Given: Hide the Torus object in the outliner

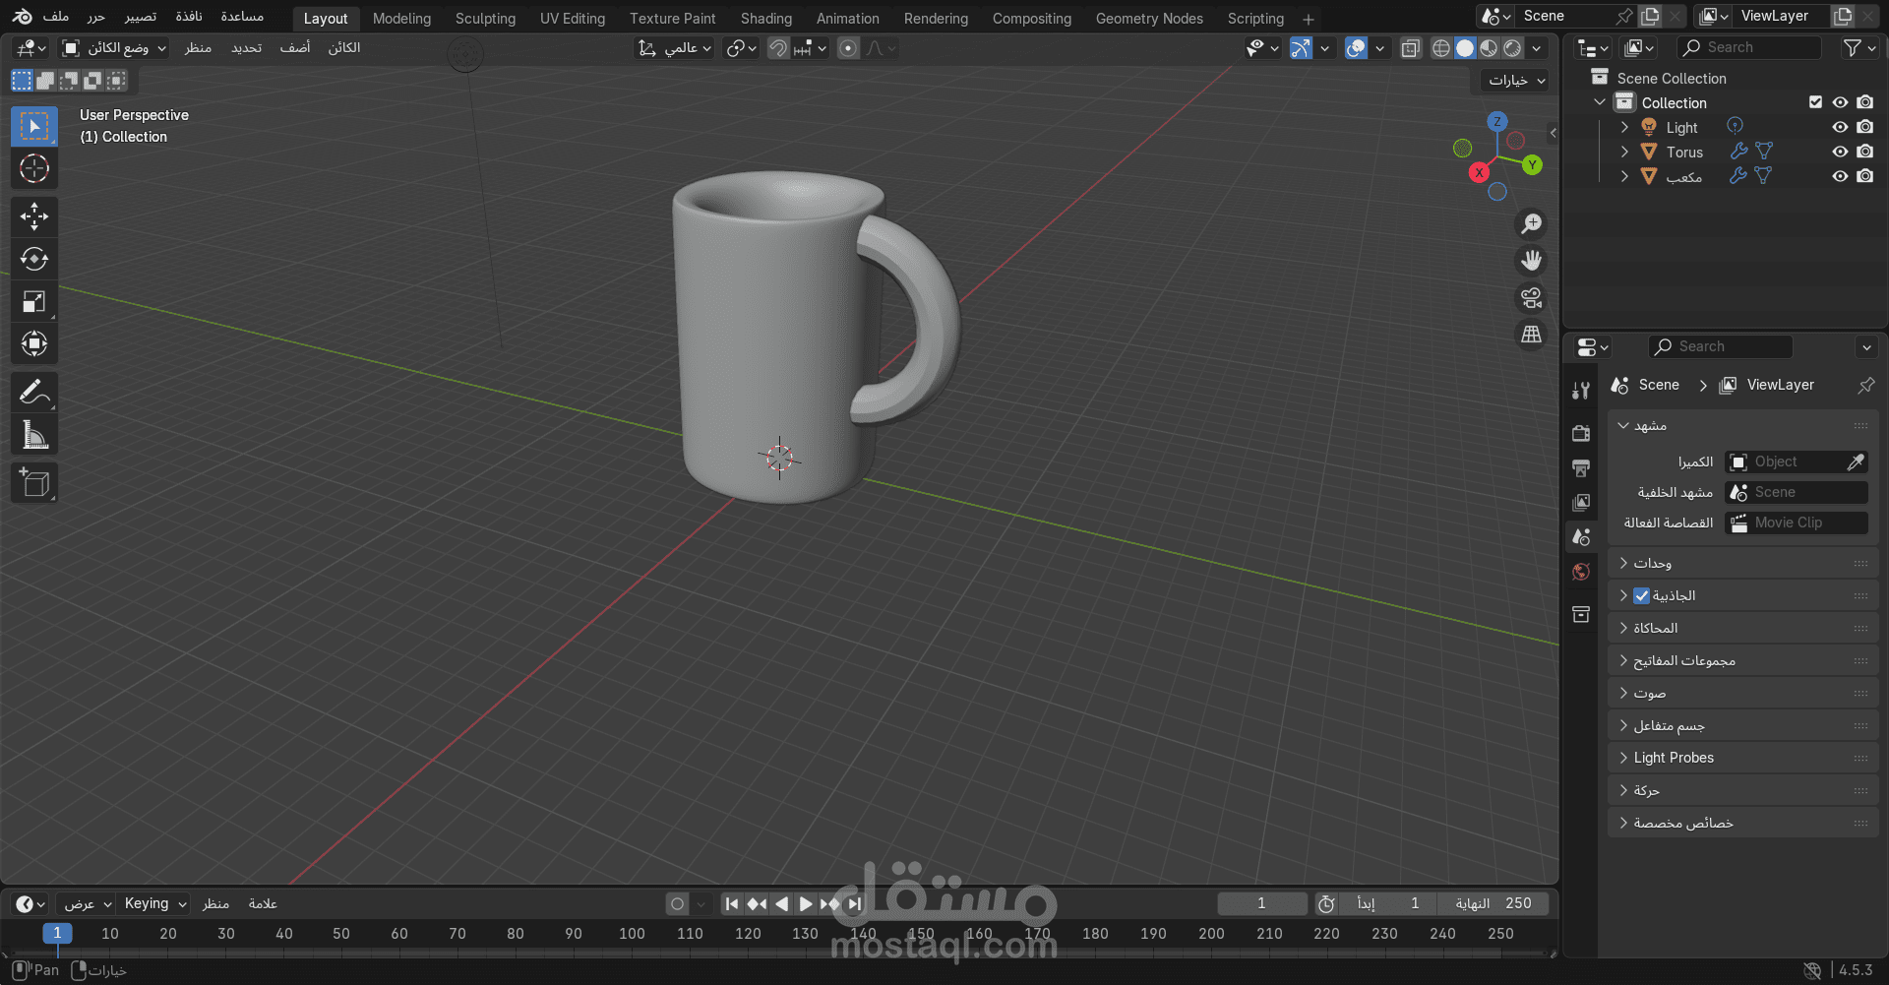Looking at the screenshot, I should [1841, 152].
